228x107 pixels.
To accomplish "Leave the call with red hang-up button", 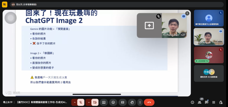I will point(149,102).
